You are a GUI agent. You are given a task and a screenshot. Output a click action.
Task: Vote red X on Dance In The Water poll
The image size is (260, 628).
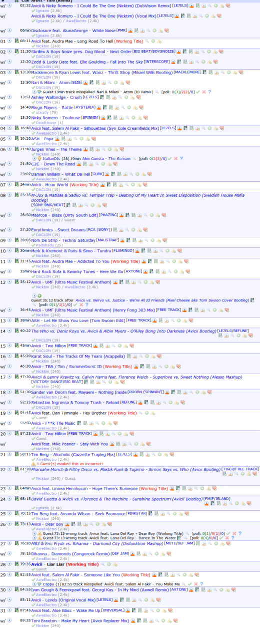point(226,538)
